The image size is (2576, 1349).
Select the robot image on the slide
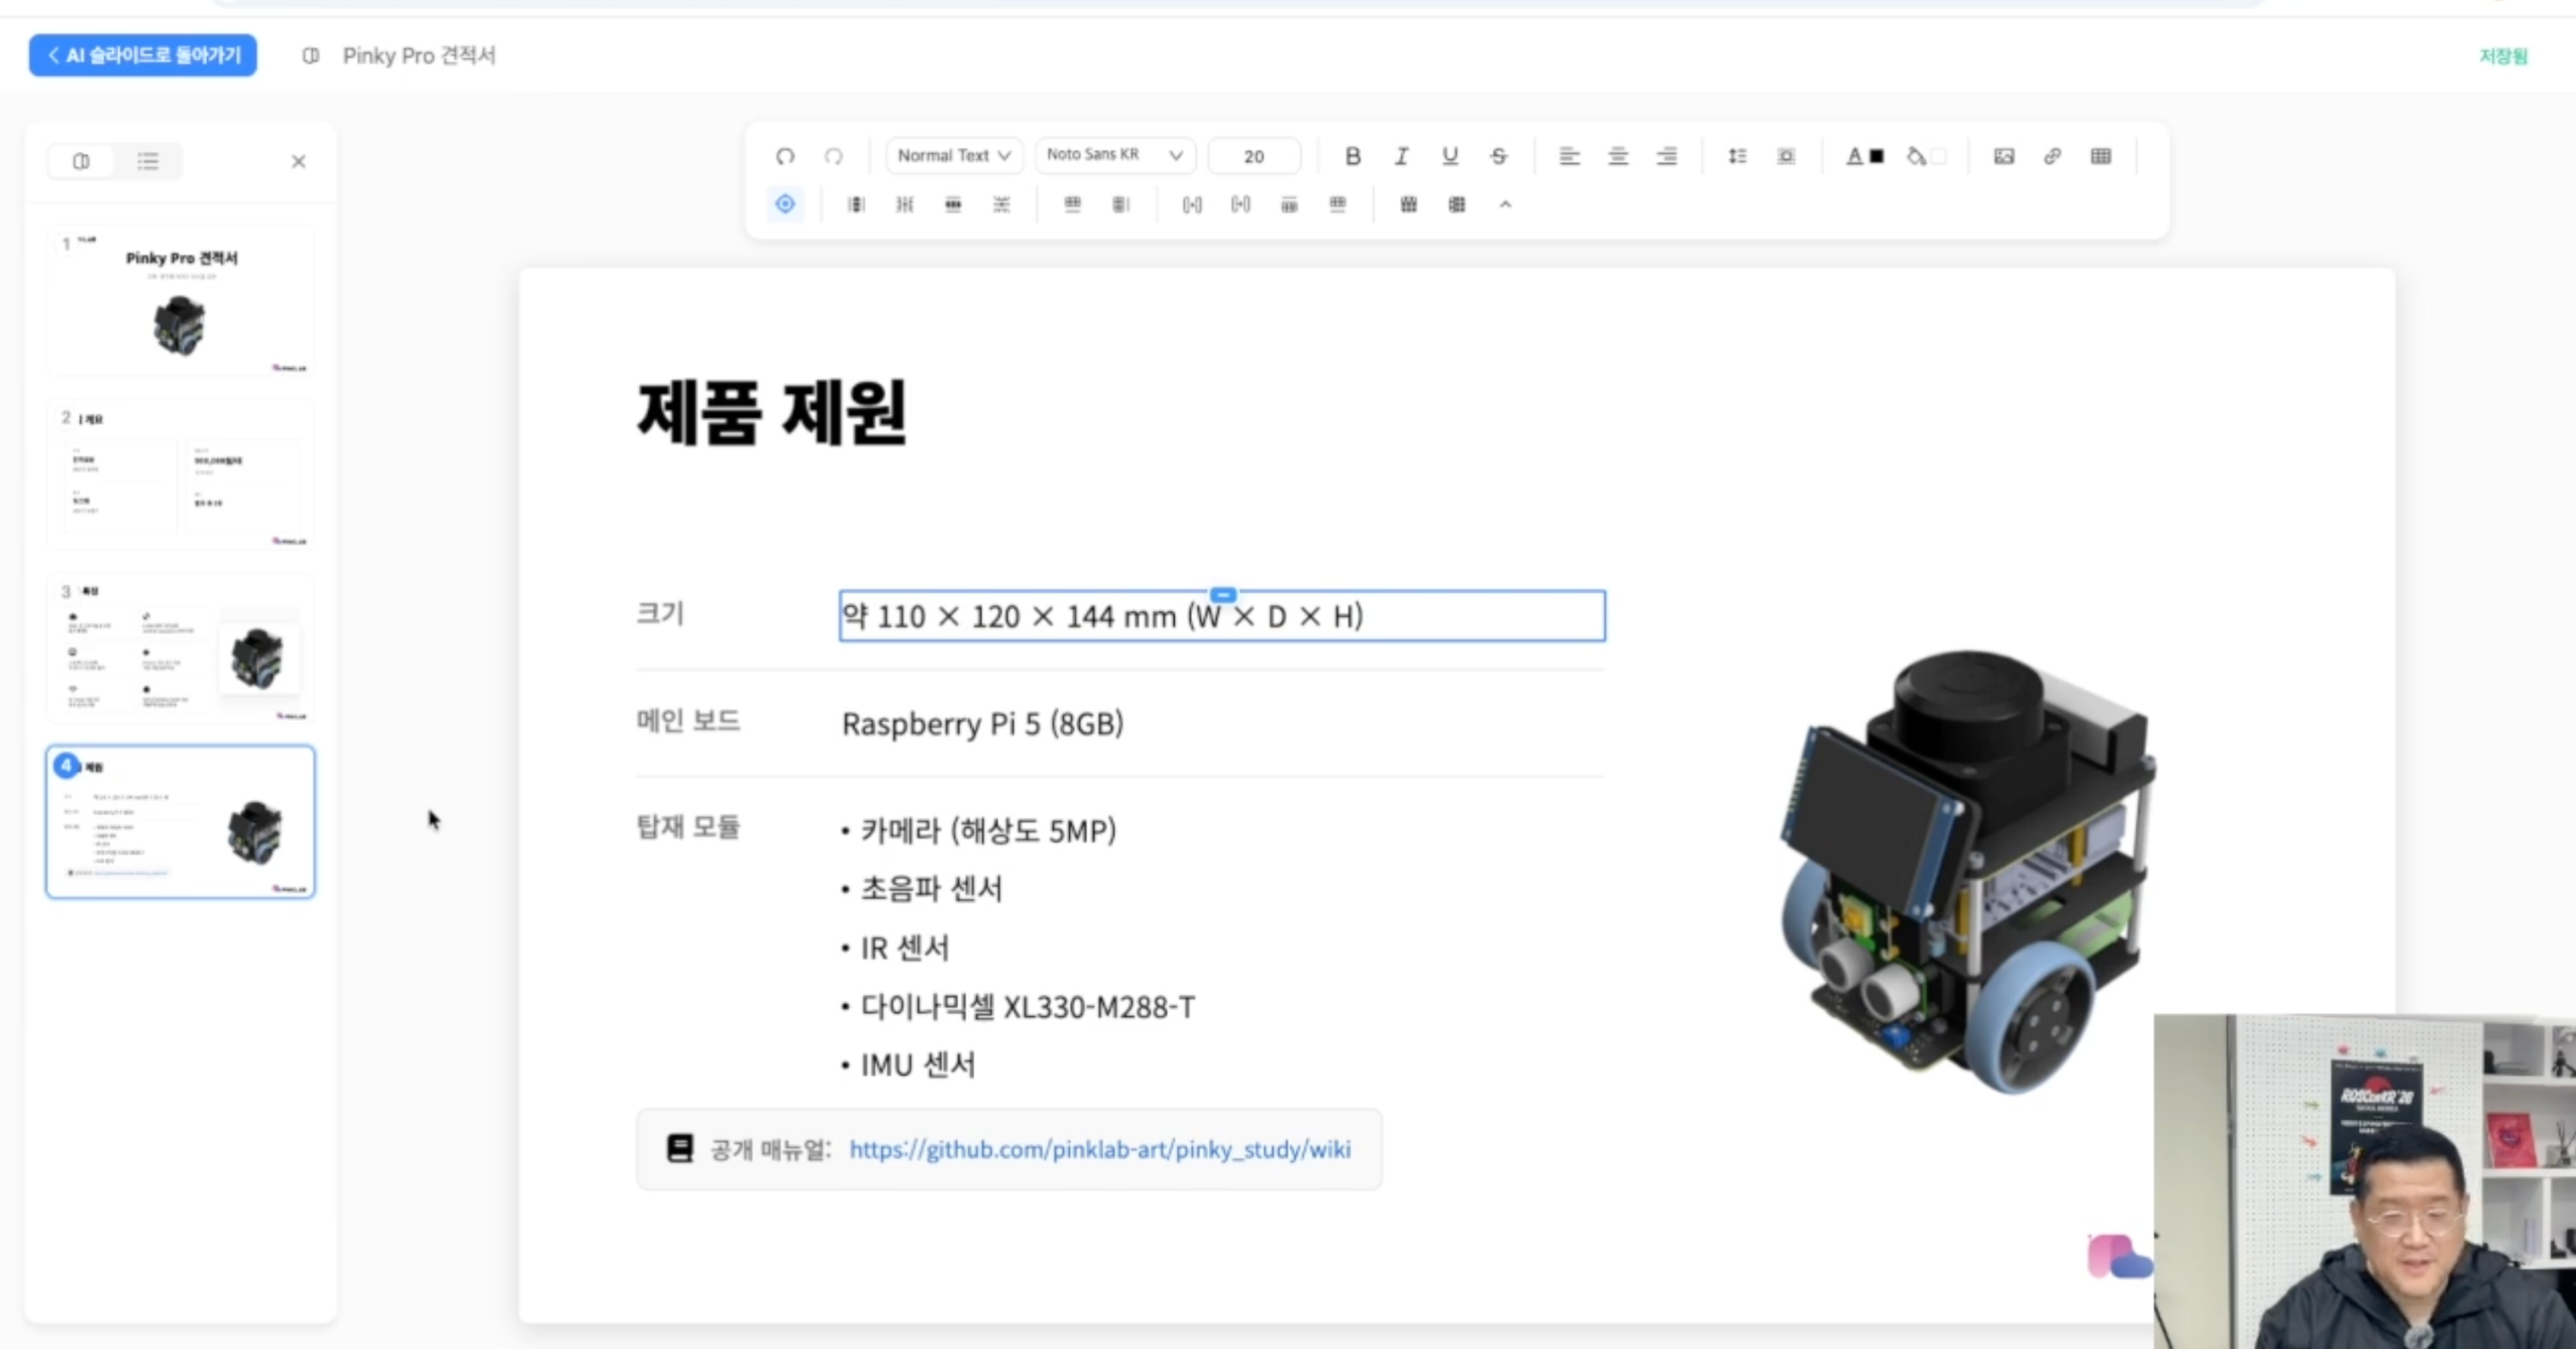pos(1968,871)
